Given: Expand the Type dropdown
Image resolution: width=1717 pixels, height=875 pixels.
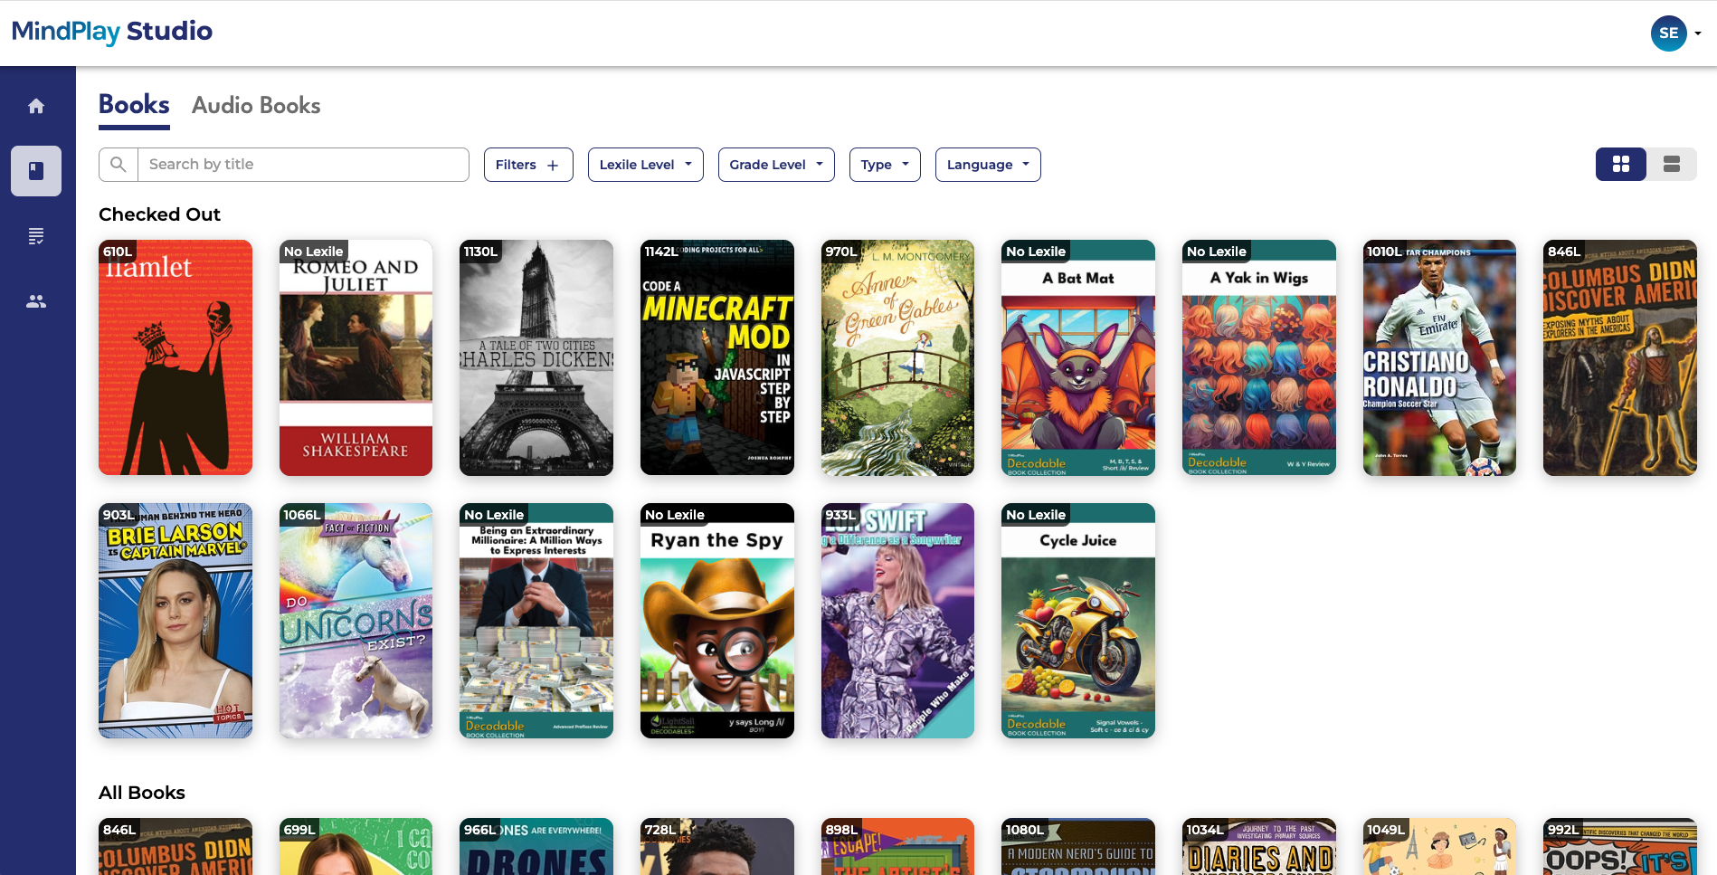Looking at the screenshot, I should click(885, 165).
